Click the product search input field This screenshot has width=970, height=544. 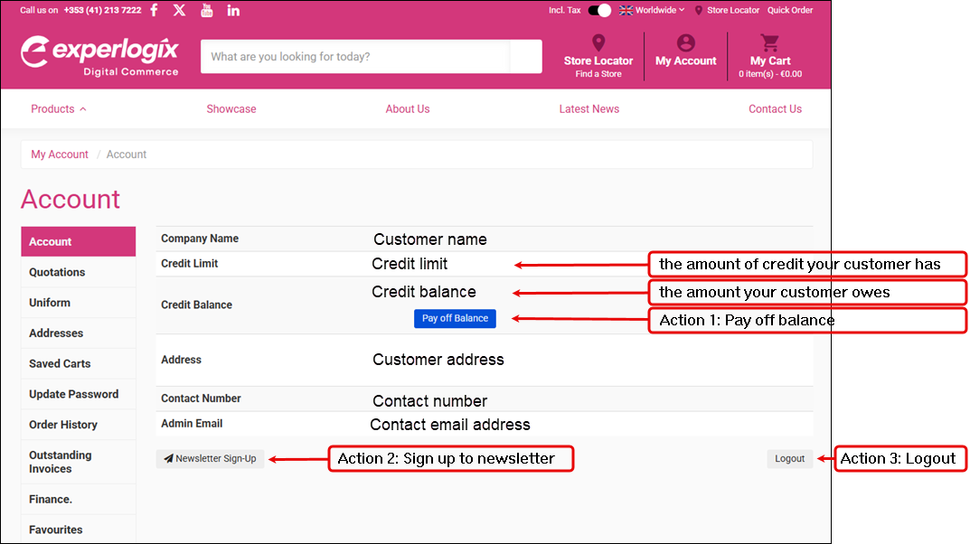tap(354, 56)
